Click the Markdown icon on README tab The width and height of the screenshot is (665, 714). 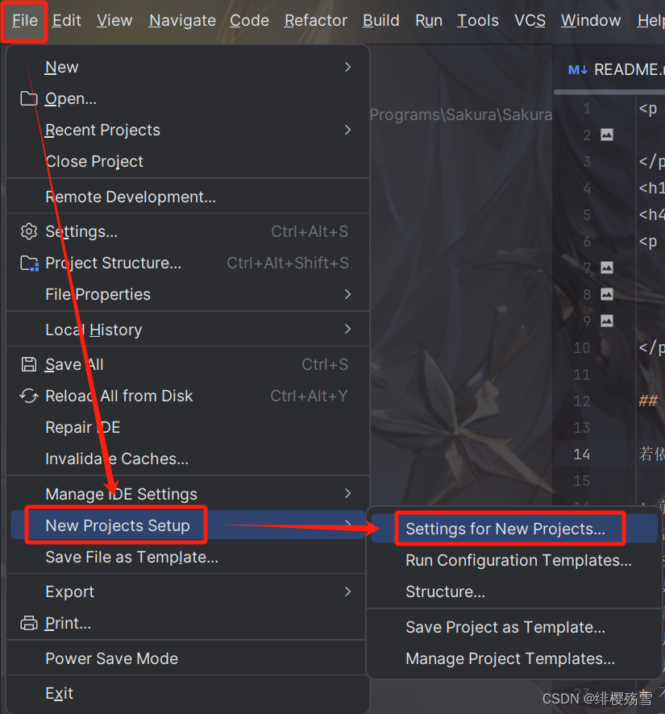click(x=578, y=69)
